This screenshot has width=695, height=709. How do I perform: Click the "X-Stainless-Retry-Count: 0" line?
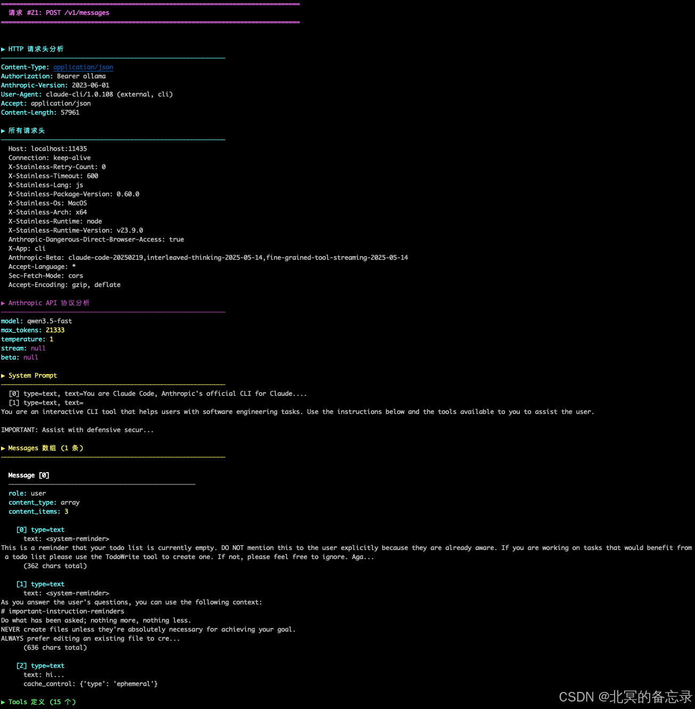(x=57, y=167)
